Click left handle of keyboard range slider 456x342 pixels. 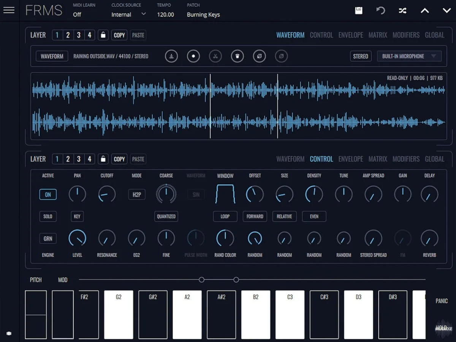coord(202,280)
